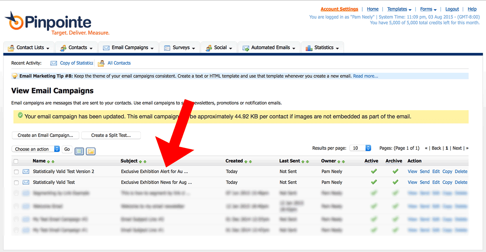This screenshot has width=486, height=252.
Task: Click the envelope icon of the Statistically Valid Test row
Action: pyautogui.click(x=26, y=182)
